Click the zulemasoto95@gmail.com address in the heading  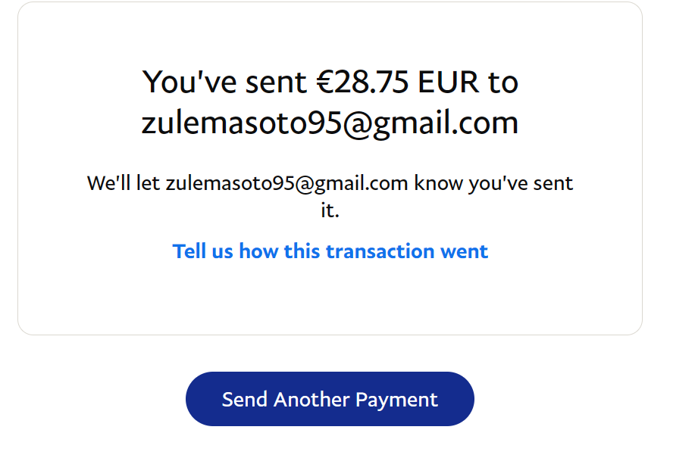[330, 123]
